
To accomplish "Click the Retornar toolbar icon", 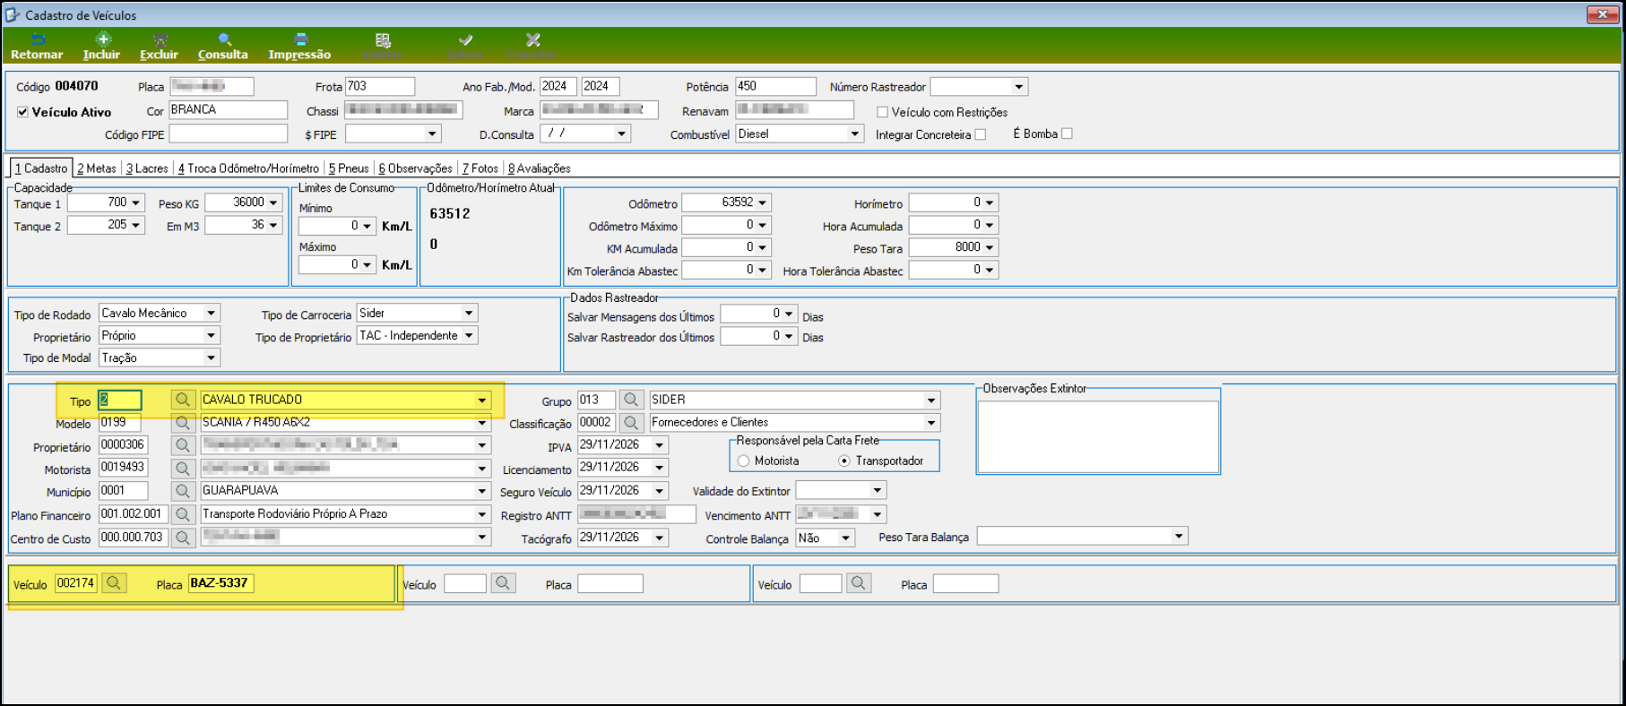I will [38, 39].
